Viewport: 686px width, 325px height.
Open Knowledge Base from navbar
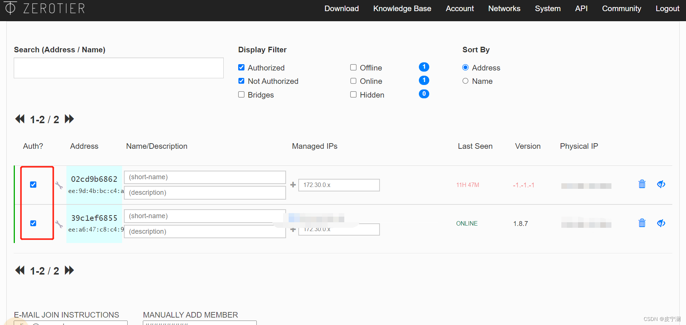pos(402,9)
